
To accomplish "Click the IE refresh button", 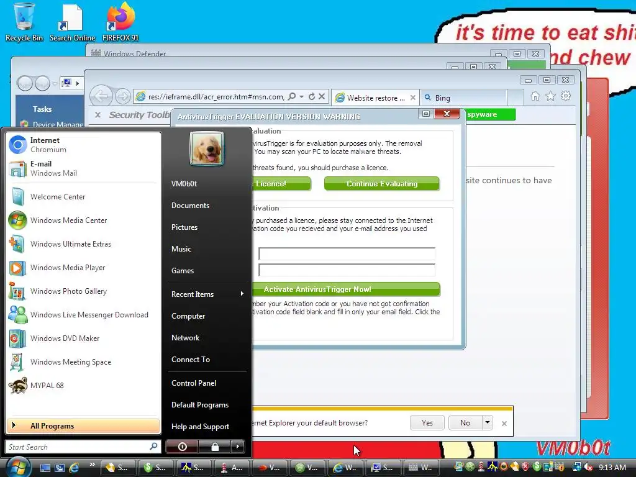I will point(312,96).
